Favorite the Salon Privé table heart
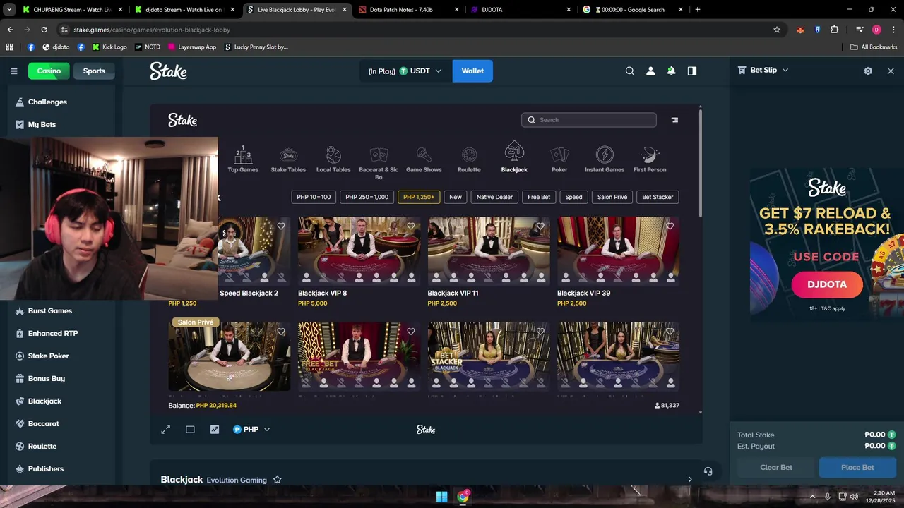 click(281, 332)
